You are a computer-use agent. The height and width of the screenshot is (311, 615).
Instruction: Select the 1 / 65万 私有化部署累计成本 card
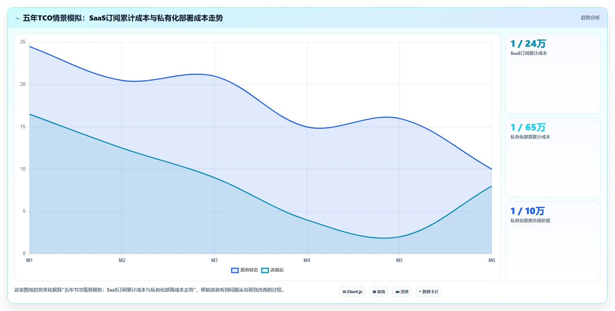point(553,158)
